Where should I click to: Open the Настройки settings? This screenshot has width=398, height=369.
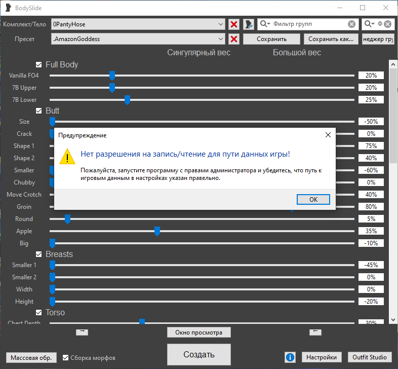322,357
